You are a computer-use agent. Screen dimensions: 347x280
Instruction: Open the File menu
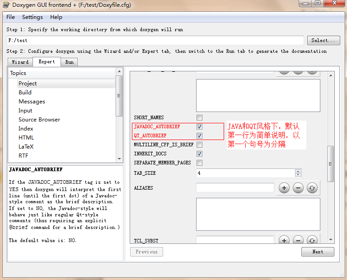click(x=11, y=17)
